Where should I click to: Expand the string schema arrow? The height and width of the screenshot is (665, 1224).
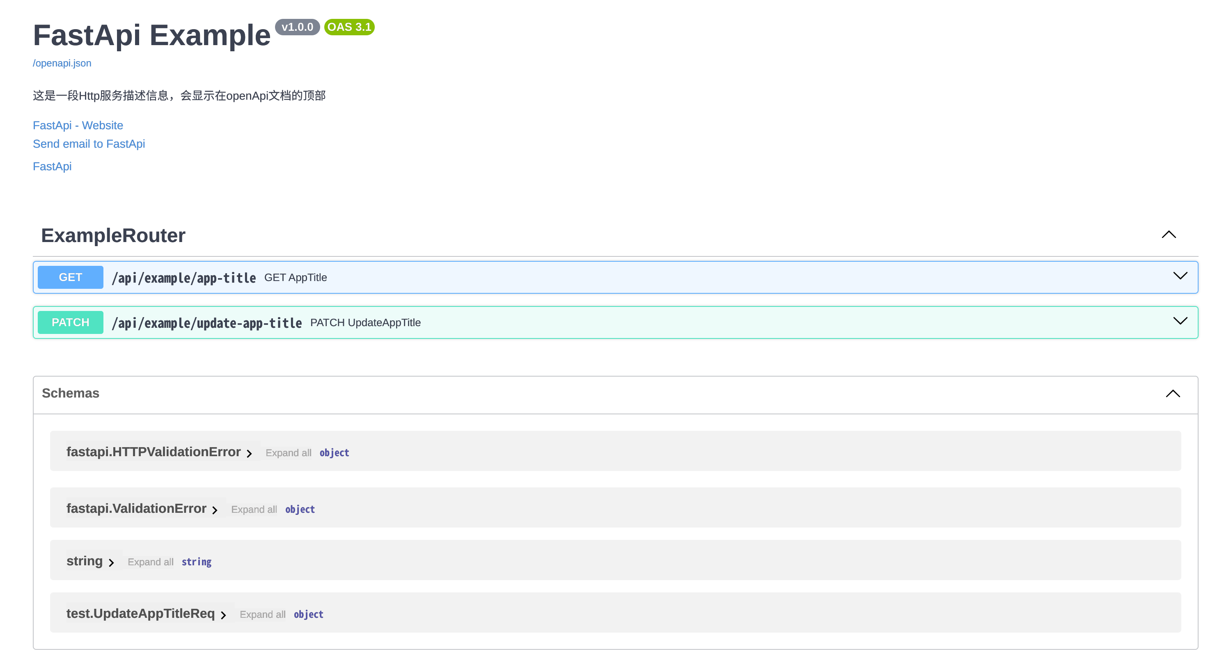click(111, 563)
